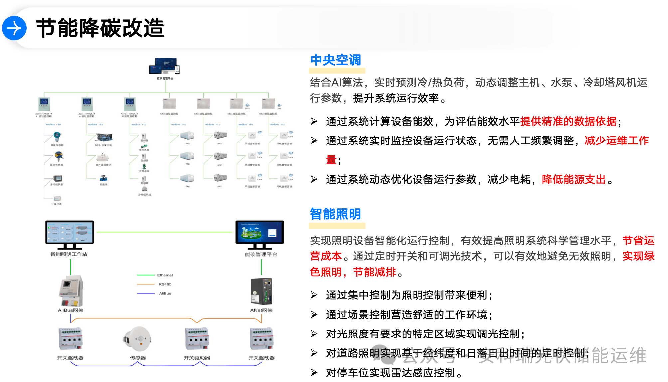Click the 中央空调 section heading
668x382 pixels.
point(335,60)
